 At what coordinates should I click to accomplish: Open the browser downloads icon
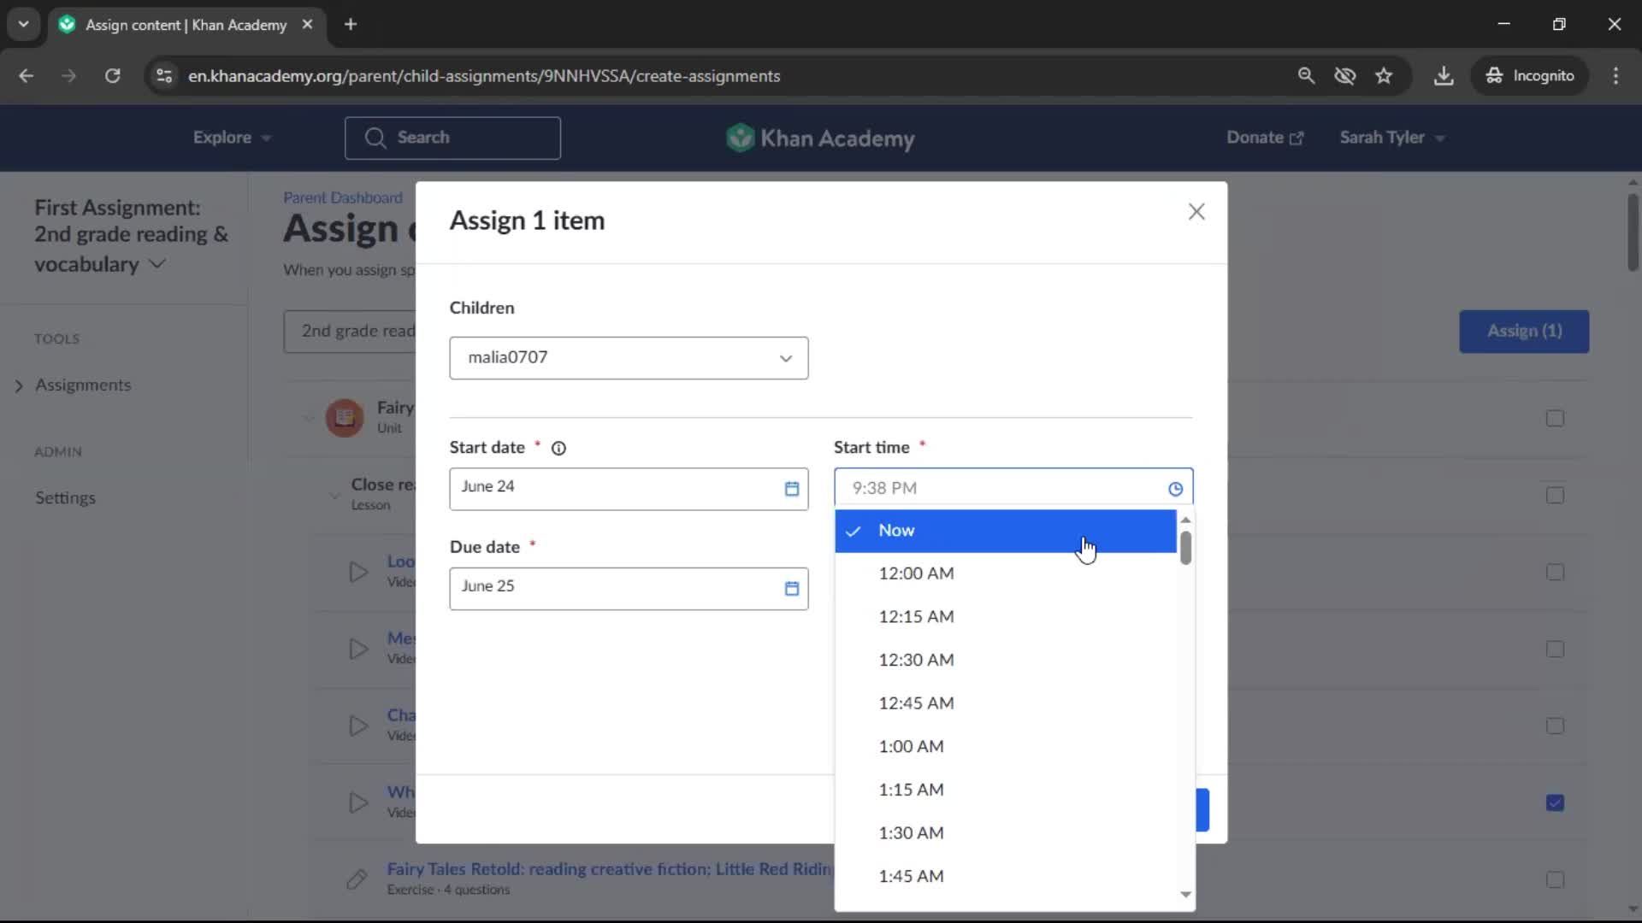tap(1444, 76)
